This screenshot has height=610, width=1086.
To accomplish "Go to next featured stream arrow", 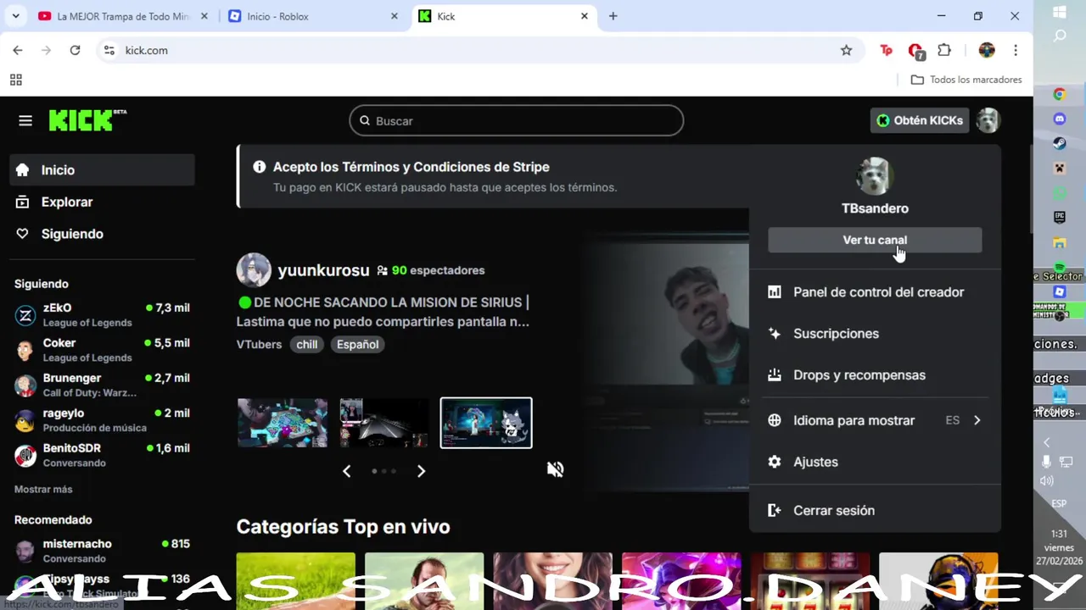I will coord(421,471).
